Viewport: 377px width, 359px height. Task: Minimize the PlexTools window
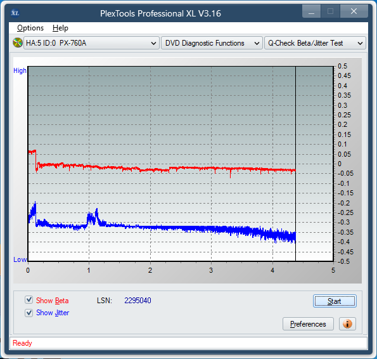click(311, 11)
